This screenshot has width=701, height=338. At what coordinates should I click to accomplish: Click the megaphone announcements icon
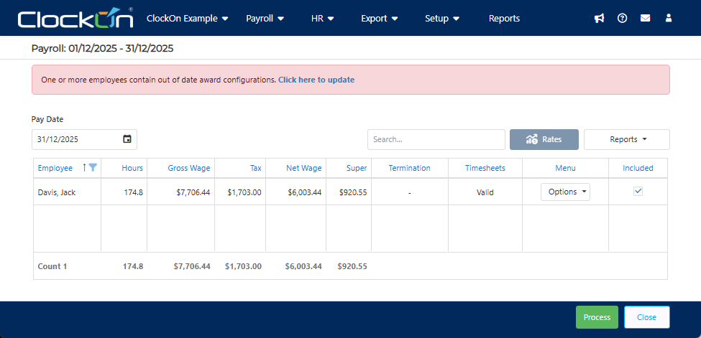coord(599,19)
